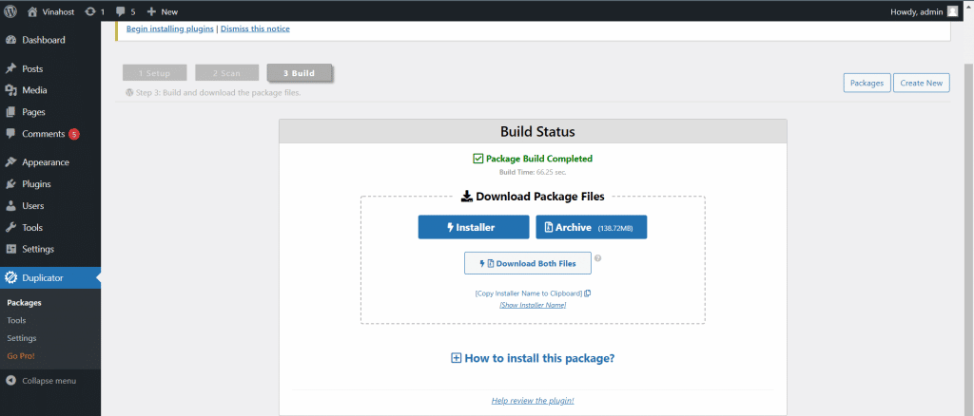This screenshot has width=974, height=416.
Task: Download the Installer file
Action: [x=473, y=227]
